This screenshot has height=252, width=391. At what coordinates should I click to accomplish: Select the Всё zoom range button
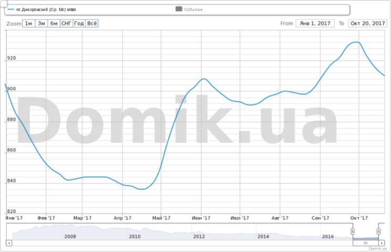click(92, 24)
